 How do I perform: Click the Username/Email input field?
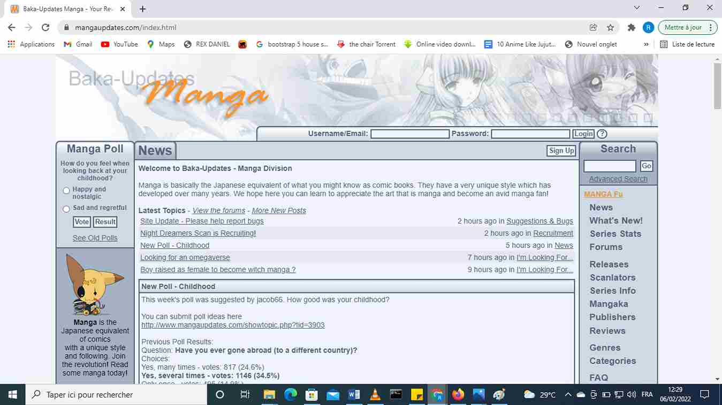coord(410,134)
